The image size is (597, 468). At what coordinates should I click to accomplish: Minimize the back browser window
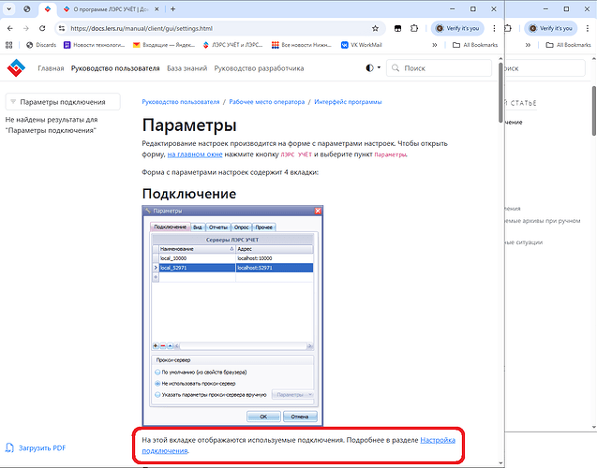545,8
